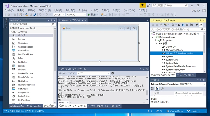Open the ファイル(F) menu

(9, 10)
